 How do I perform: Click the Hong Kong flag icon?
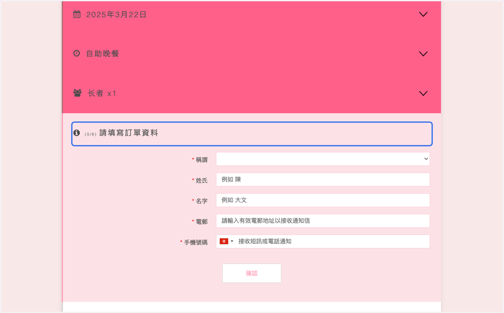coord(224,241)
